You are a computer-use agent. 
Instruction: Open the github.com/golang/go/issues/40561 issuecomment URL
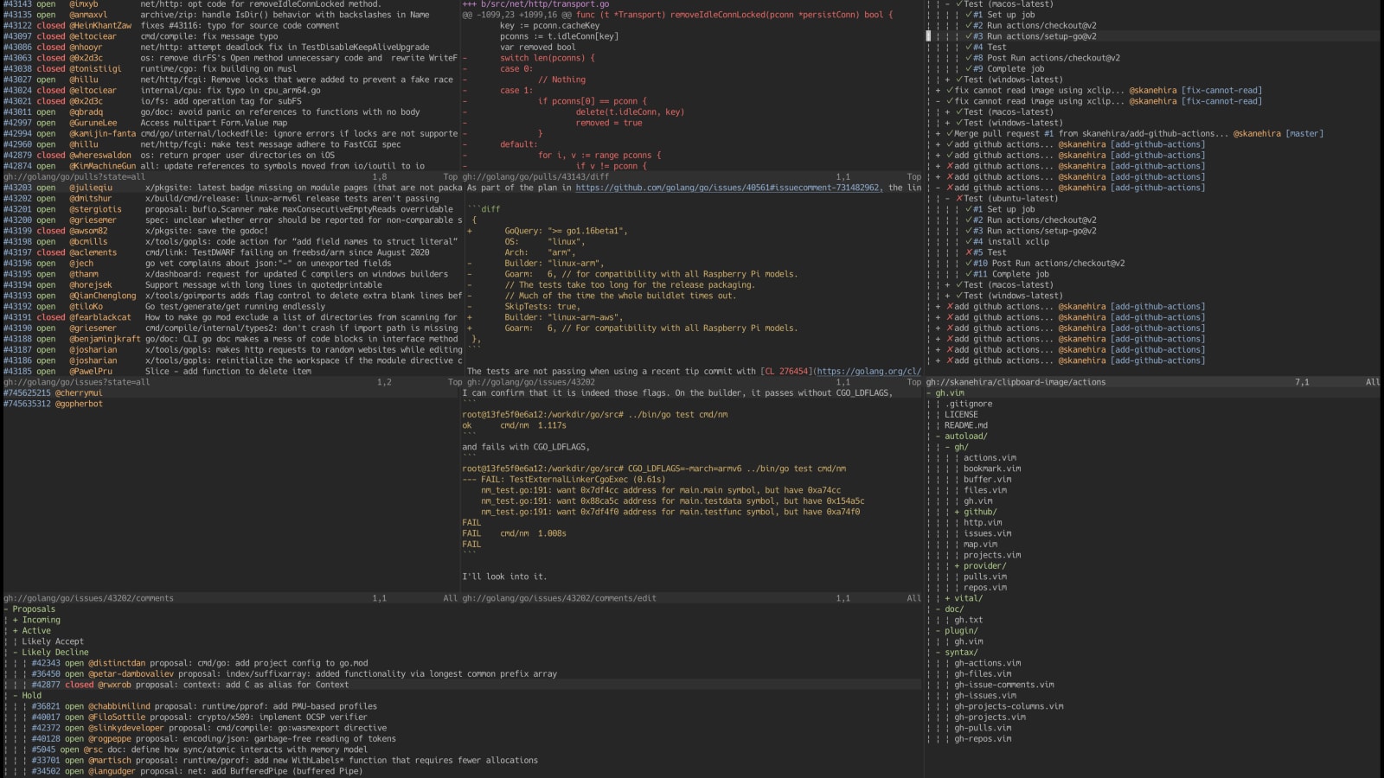click(x=728, y=188)
